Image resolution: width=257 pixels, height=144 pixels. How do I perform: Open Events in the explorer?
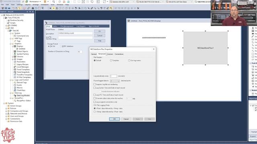[x=19, y=85]
